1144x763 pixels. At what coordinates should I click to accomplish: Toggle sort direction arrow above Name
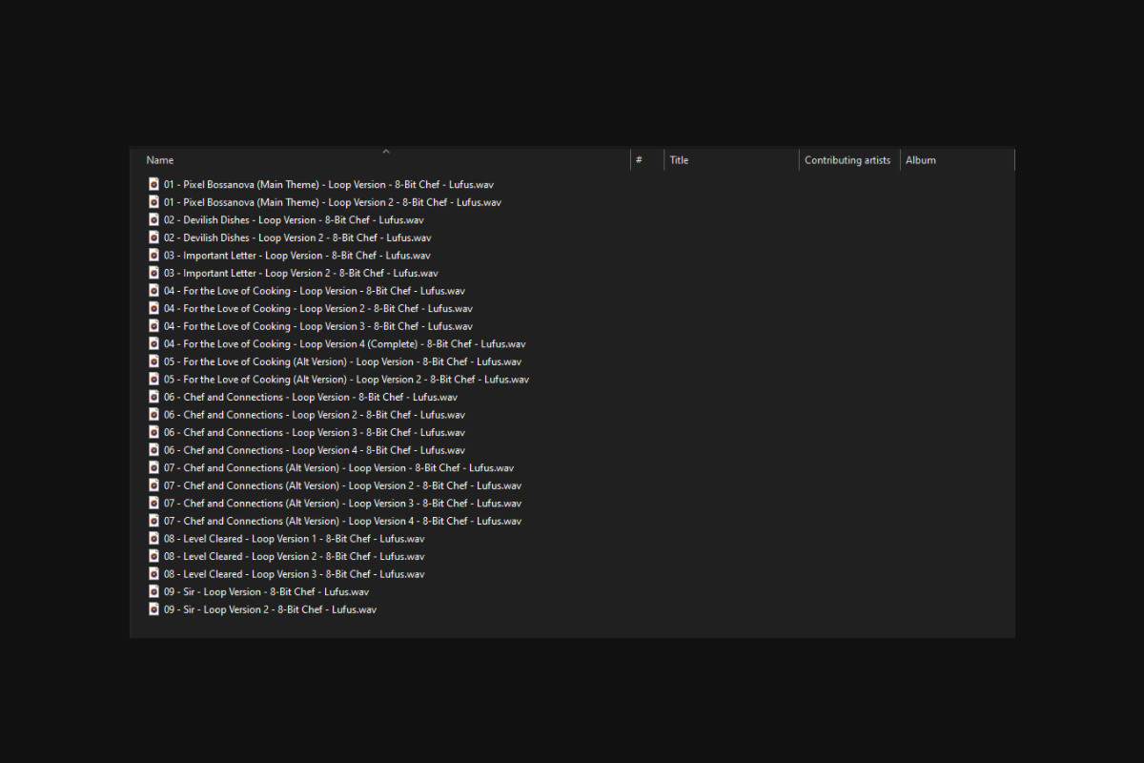(386, 151)
